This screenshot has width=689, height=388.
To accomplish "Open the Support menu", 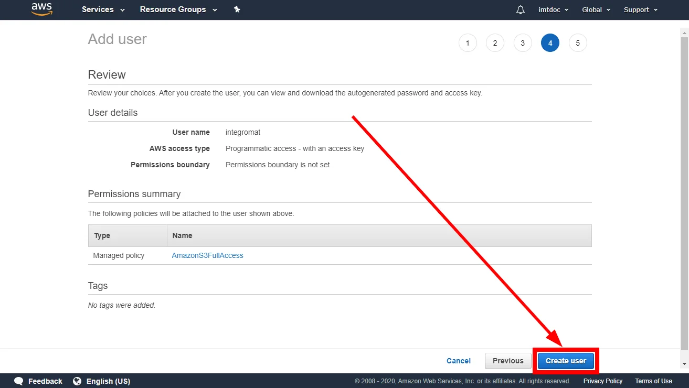I will point(641,9).
